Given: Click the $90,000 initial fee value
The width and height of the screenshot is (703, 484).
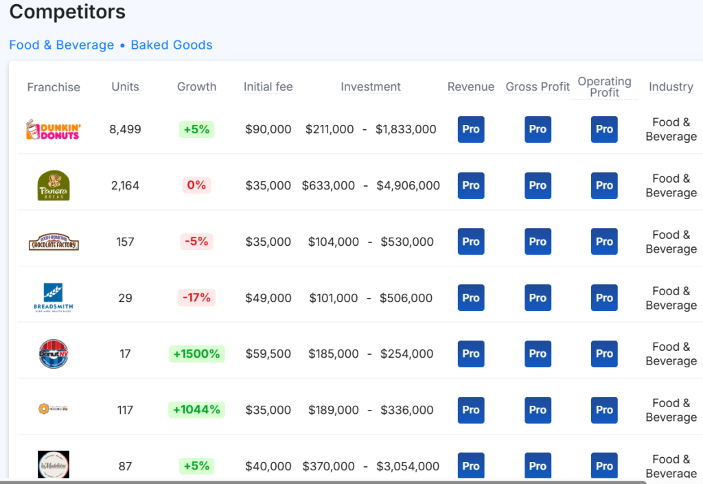Looking at the screenshot, I should coord(268,130).
